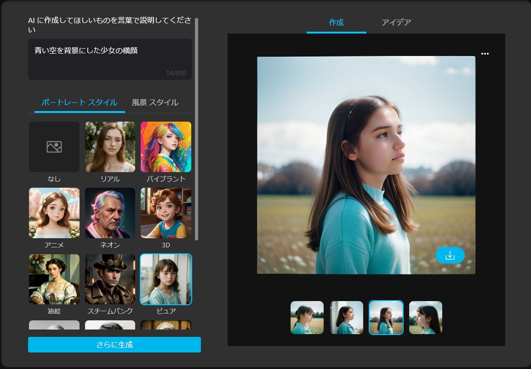Choose the リアル portrait style

pos(110,147)
